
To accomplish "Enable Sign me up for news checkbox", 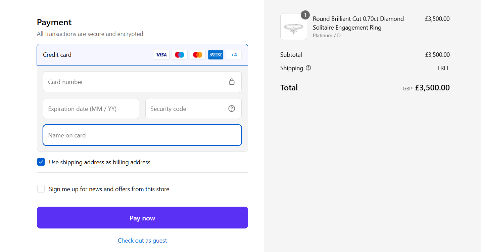I will coord(41,189).
